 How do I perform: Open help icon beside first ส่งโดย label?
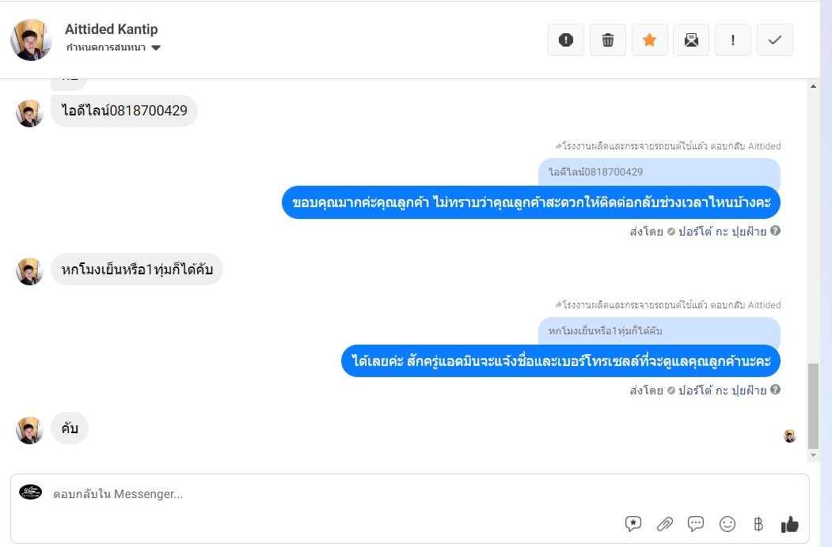coord(775,231)
